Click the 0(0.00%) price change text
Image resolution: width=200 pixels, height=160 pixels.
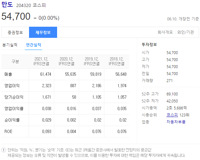49,18
